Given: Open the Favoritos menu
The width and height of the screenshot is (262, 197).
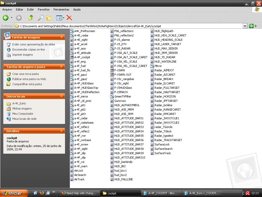Looking at the screenshot, I should [43, 9].
